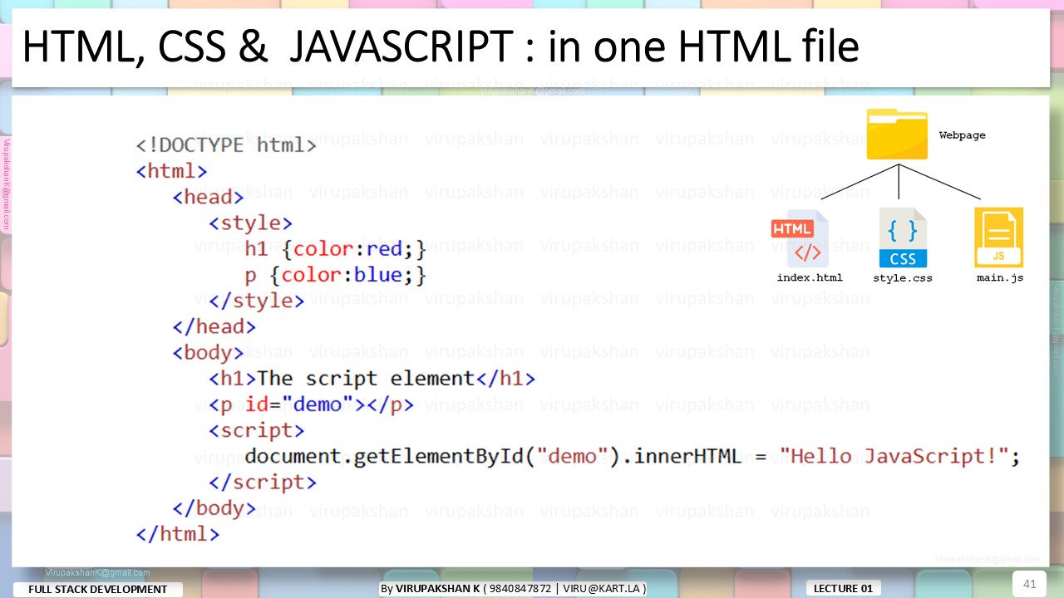Click the h1 {color:red;} style rule

335,249
